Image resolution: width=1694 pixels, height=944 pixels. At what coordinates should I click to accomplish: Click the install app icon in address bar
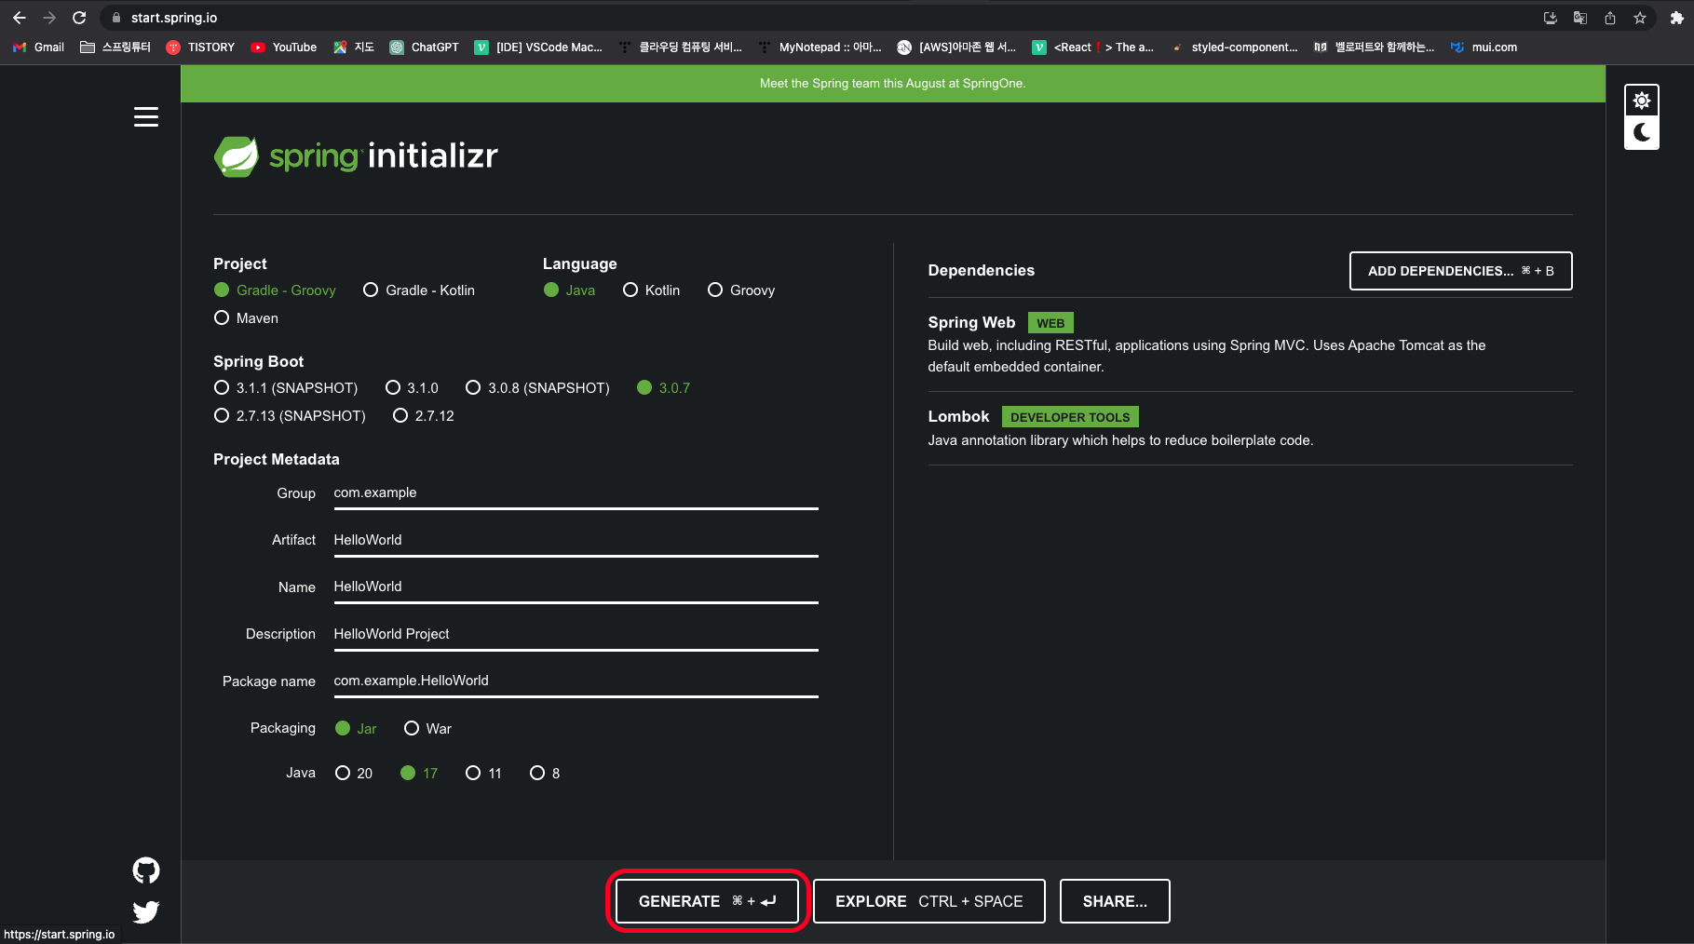1551,18
